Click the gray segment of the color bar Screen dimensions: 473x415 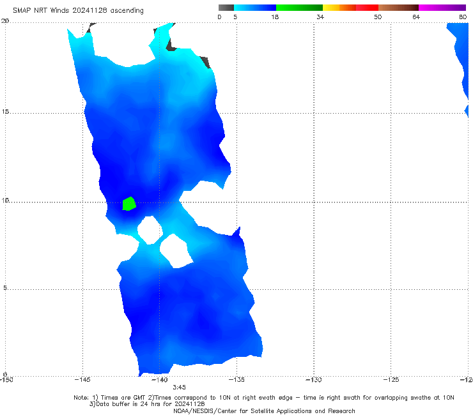226,8
